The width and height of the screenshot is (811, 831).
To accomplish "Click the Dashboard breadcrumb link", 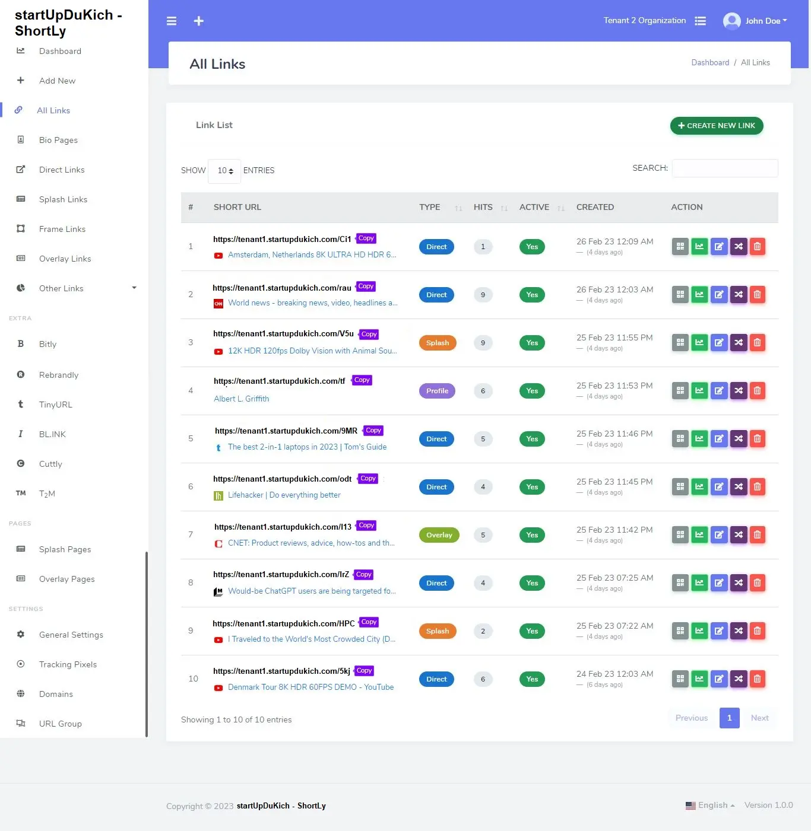I will tap(710, 63).
